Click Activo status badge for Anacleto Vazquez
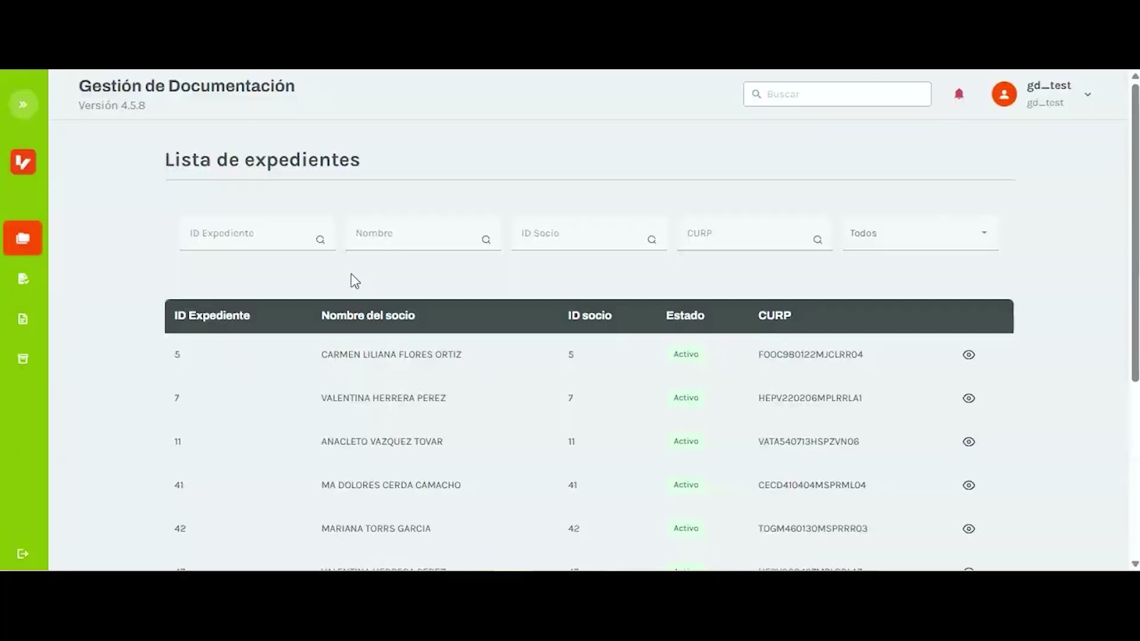Viewport: 1140px width, 641px height. tap(686, 442)
